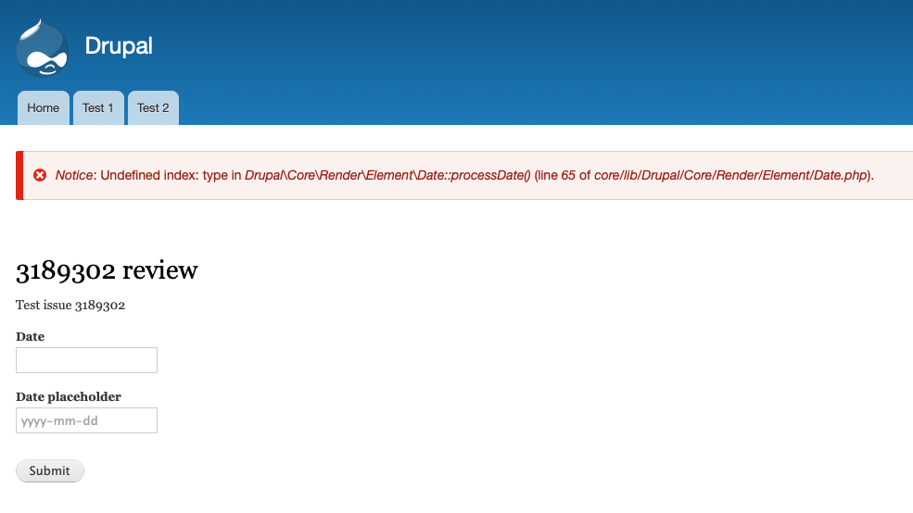Switch to the Test 2 tab
Viewport: 913px width, 513px height.
153,108
